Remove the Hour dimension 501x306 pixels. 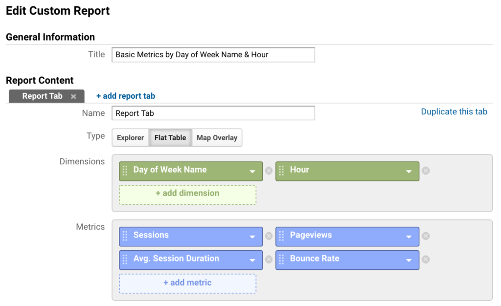point(426,171)
